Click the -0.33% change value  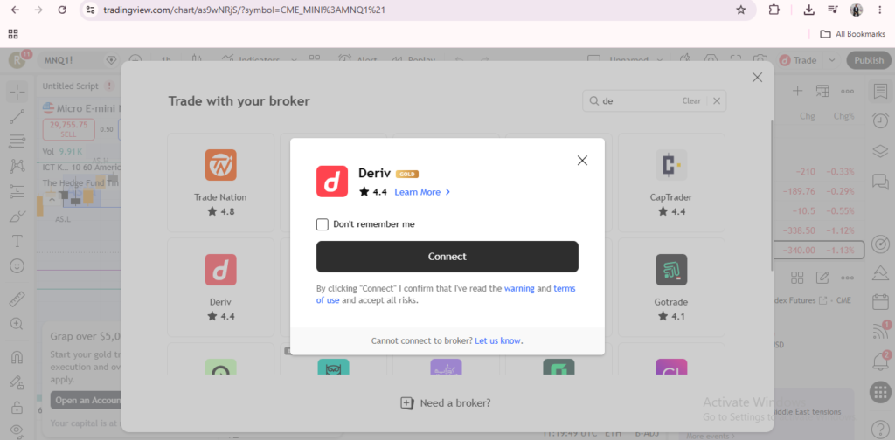coord(839,171)
